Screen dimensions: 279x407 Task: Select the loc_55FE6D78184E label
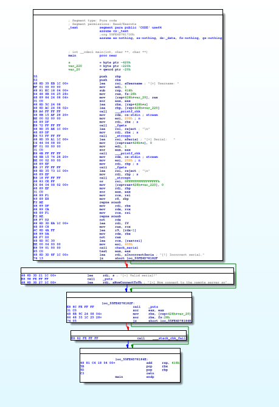(131, 359)
